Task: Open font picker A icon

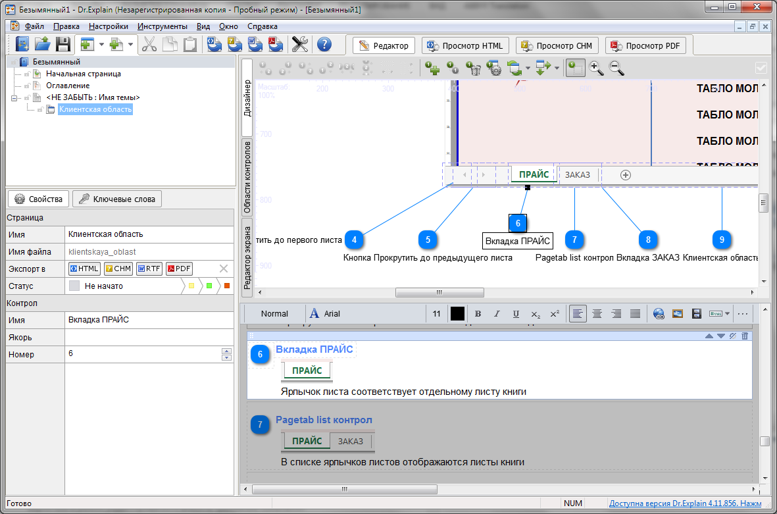Action: pyautogui.click(x=314, y=314)
